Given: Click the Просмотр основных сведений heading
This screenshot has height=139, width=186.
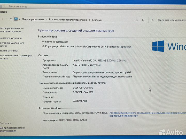Looking at the screenshot, I should pyautogui.click(x=76, y=30).
